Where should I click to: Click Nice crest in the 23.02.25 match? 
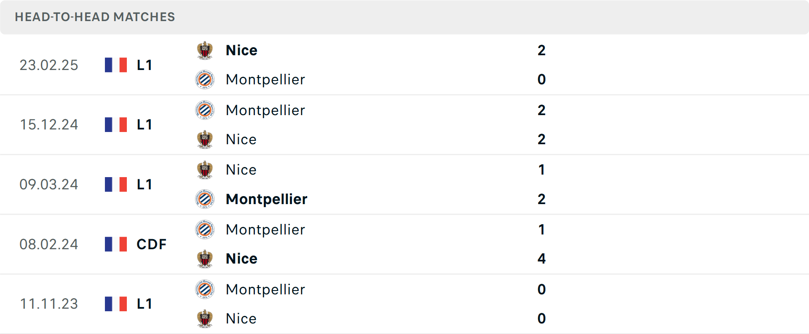point(205,50)
